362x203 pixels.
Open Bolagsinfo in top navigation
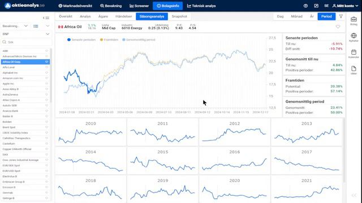pos(168,6)
